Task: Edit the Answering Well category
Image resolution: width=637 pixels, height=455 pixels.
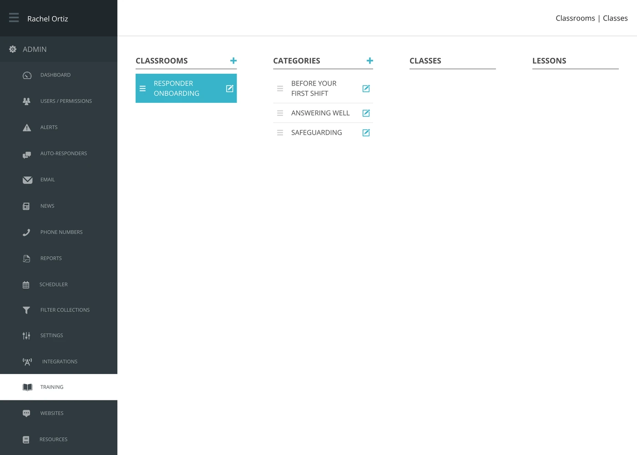Action: tap(366, 113)
